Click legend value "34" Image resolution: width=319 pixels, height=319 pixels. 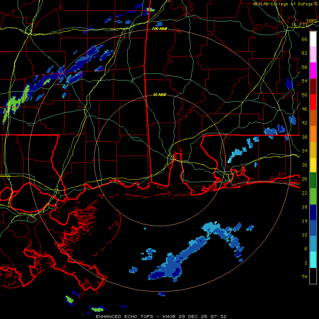point(304,151)
